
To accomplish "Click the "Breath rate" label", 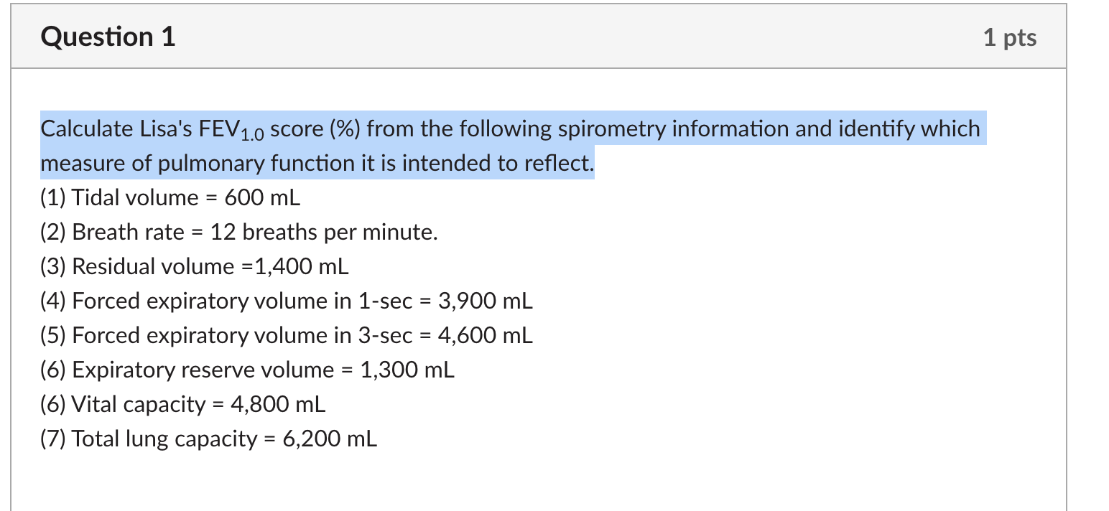I will (128, 232).
